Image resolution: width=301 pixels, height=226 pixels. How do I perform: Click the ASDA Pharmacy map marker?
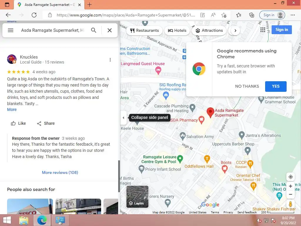(x=201, y=120)
